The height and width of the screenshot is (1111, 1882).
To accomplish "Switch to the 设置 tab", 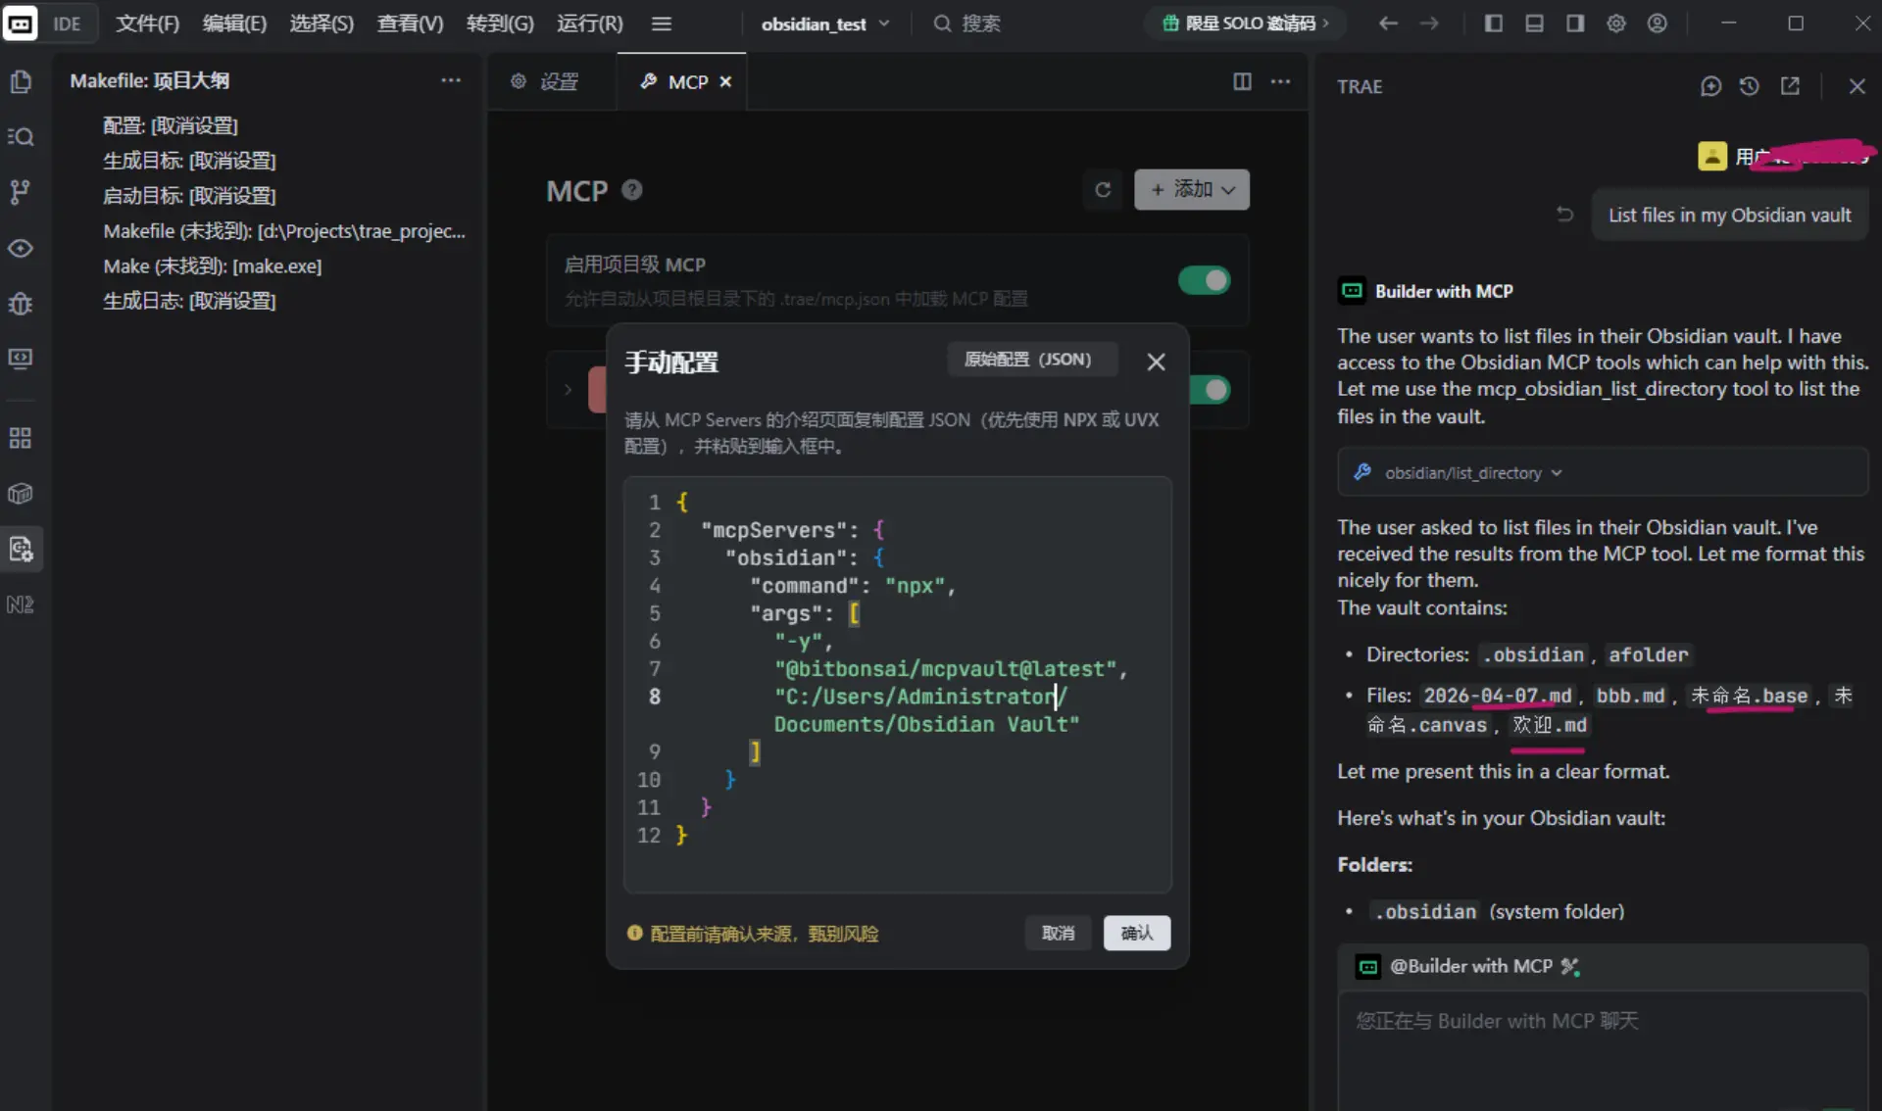I will click(x=551, y=81).
